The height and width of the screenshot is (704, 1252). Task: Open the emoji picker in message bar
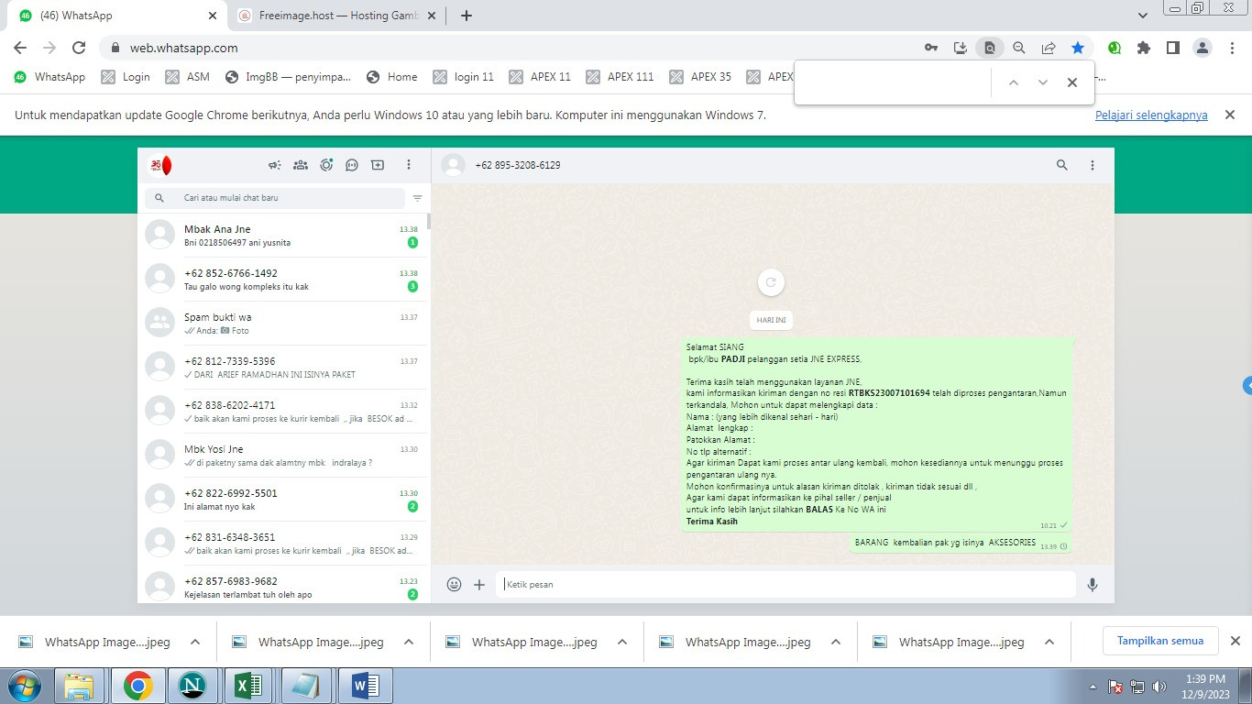pos(454,584)
